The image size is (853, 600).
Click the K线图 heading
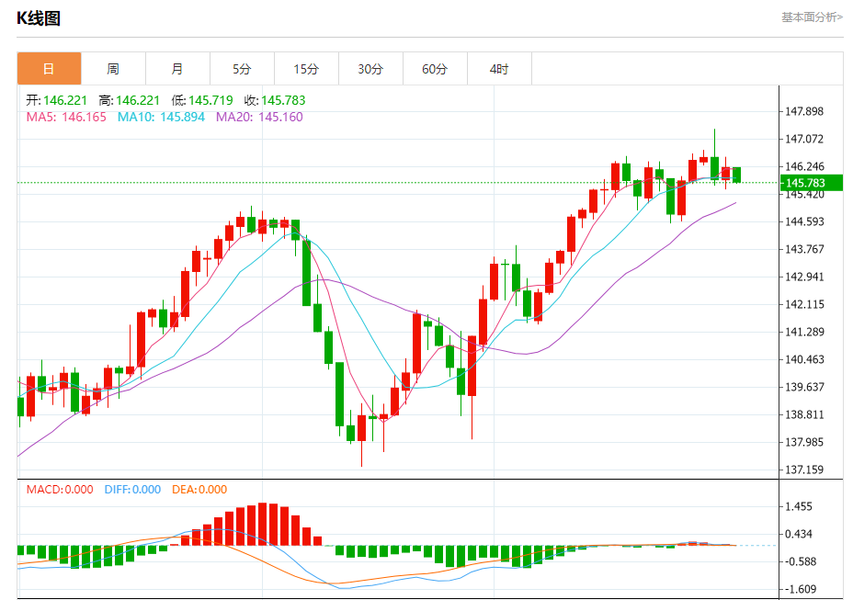(x=38, y=18)
